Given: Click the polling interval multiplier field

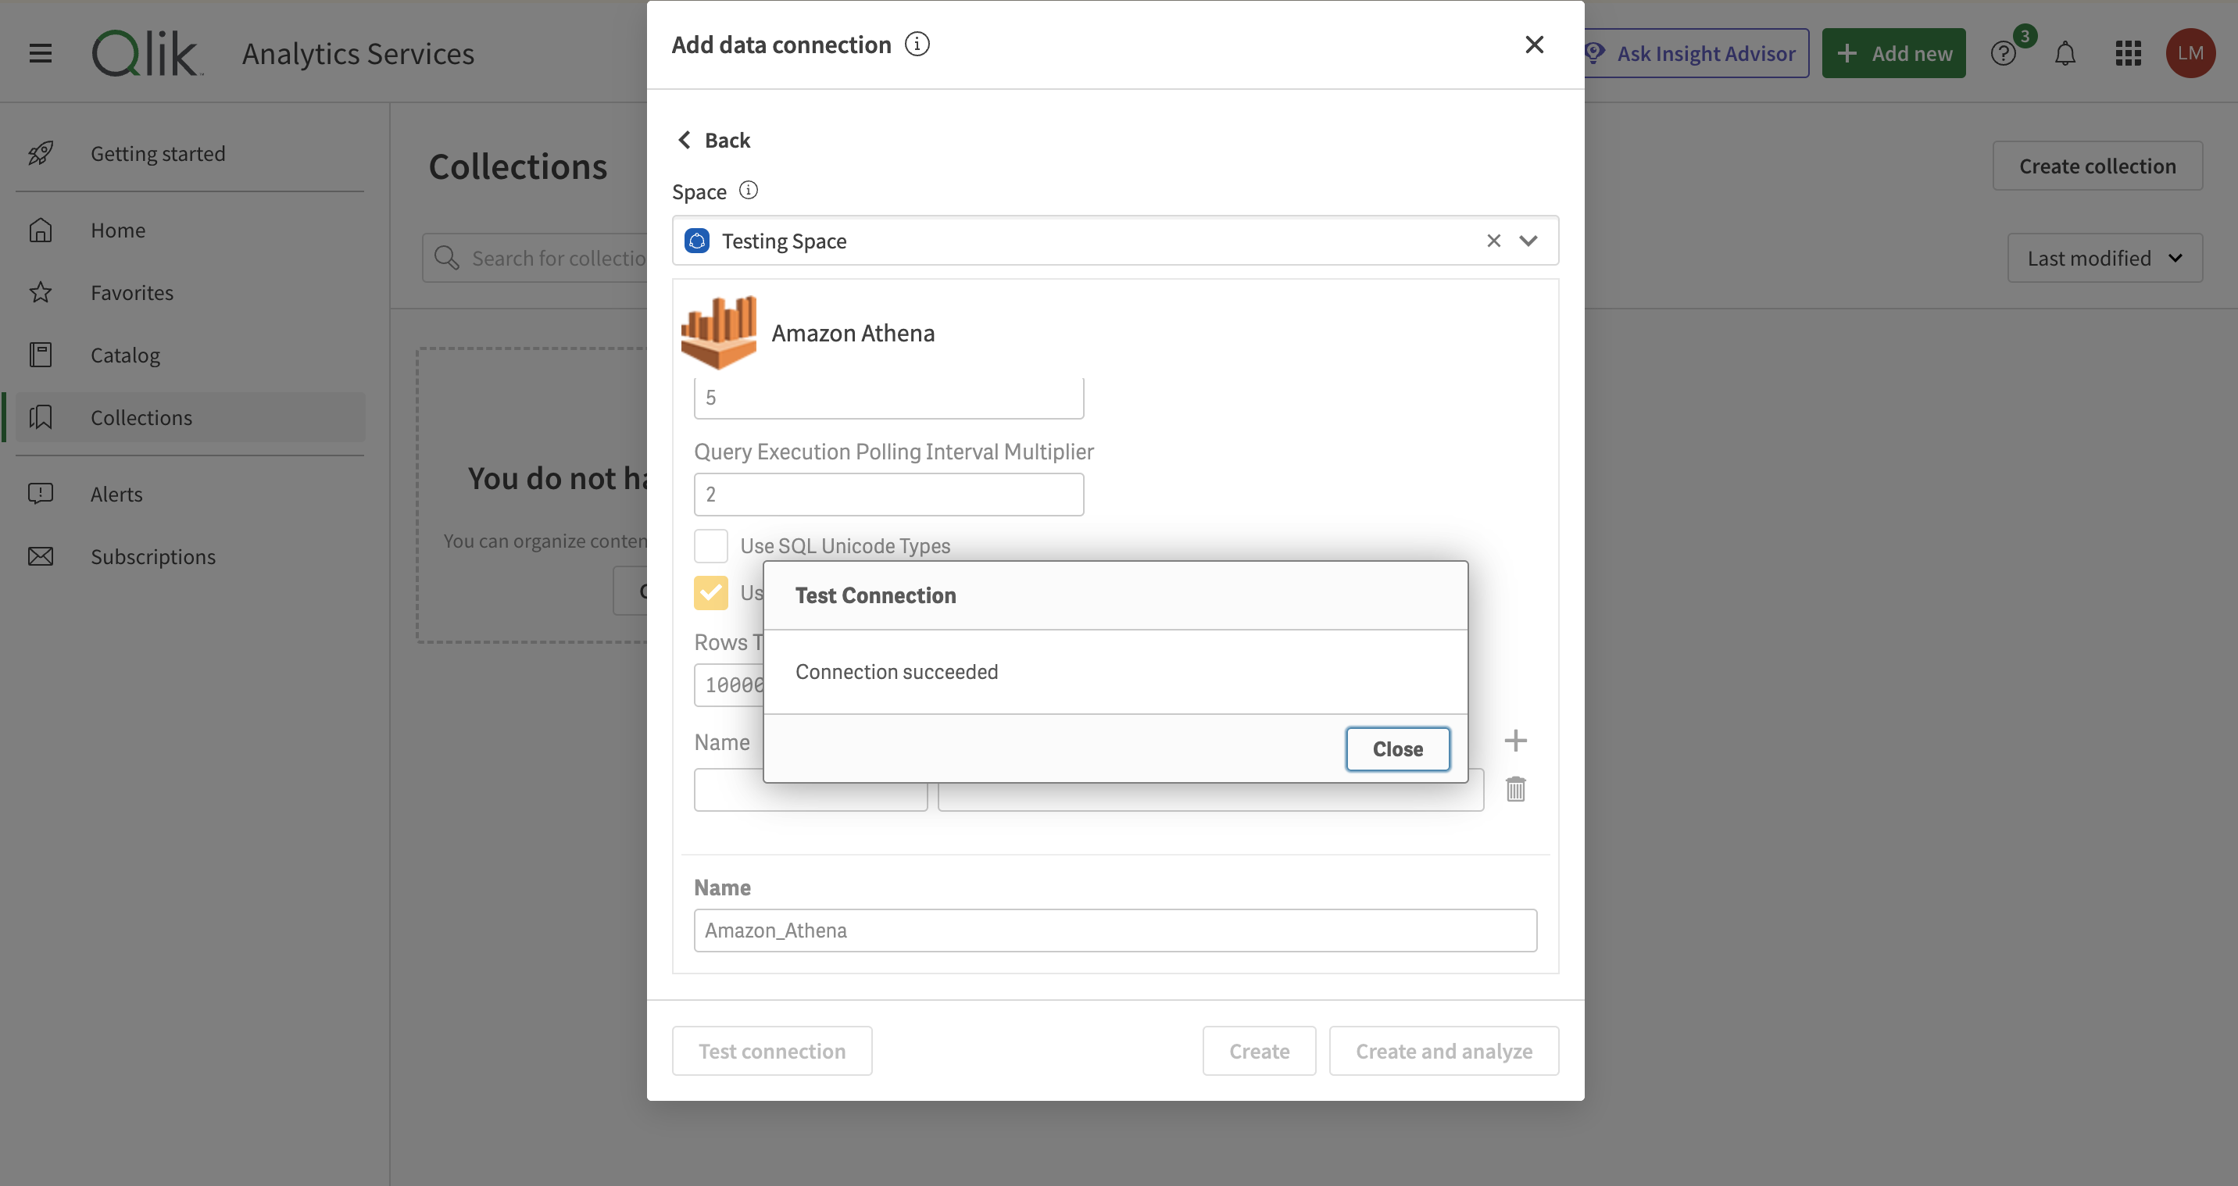Looking at the screenshot, I should (888, 495).
